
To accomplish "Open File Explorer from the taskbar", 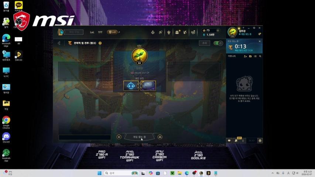I will click(x=179, y=173).
